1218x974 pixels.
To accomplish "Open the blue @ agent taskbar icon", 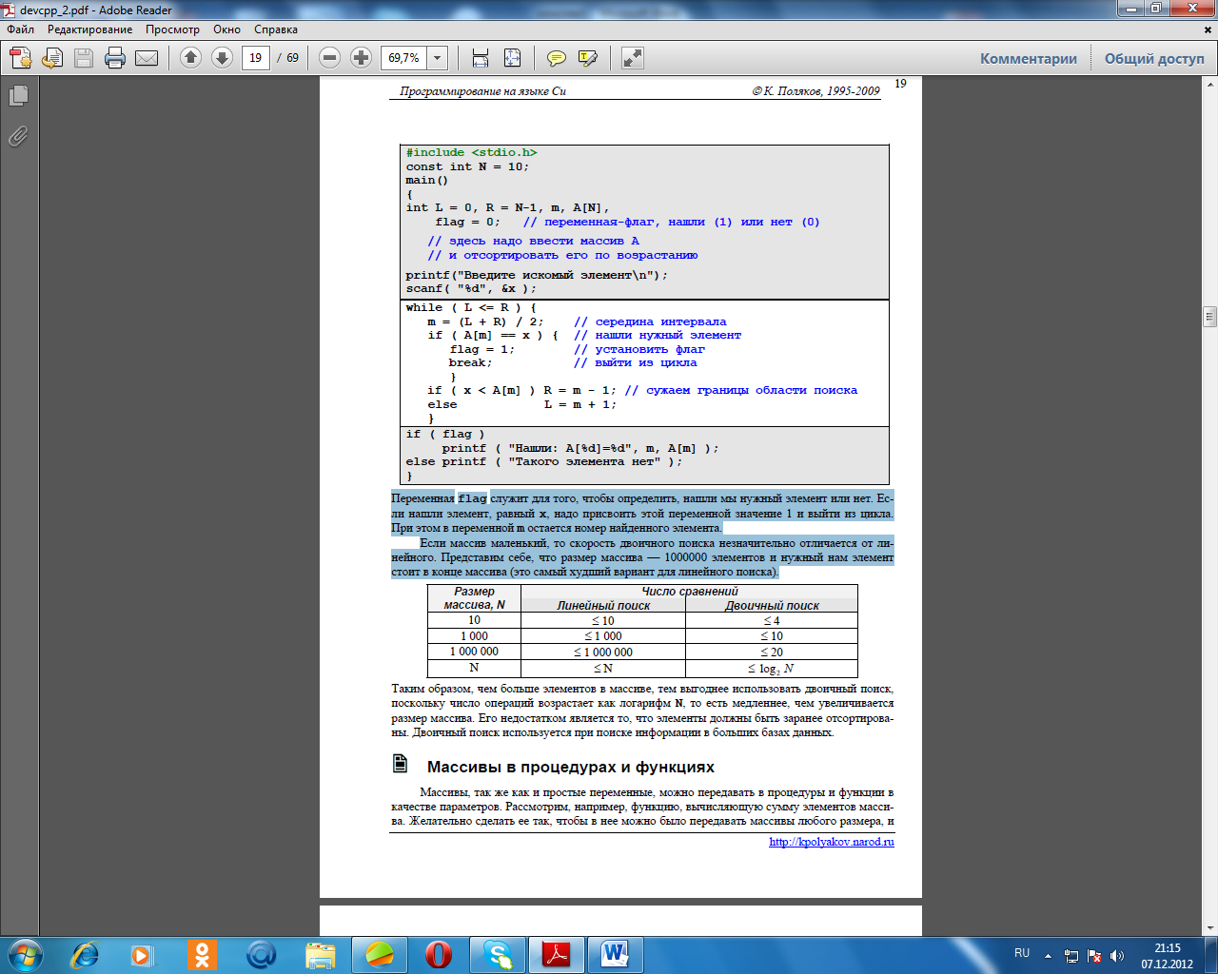I will point(261,954).
